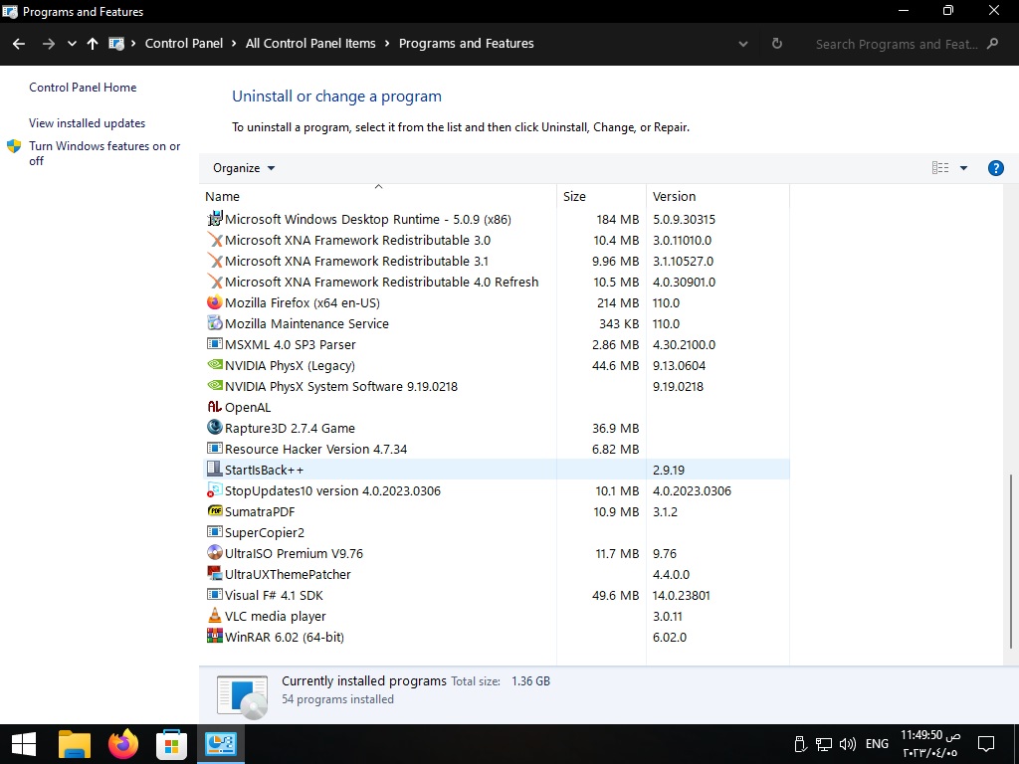Click the Control Panel taskbar button
Viewport: 1019px width, 764px height.
(221, 744)
